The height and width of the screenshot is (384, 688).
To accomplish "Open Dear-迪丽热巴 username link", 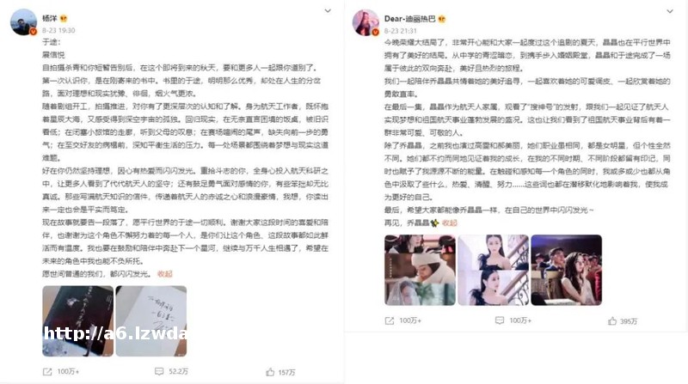I will 410,19.
